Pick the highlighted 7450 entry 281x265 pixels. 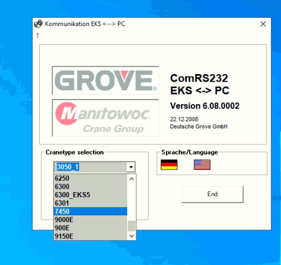[x=90, y=211]
